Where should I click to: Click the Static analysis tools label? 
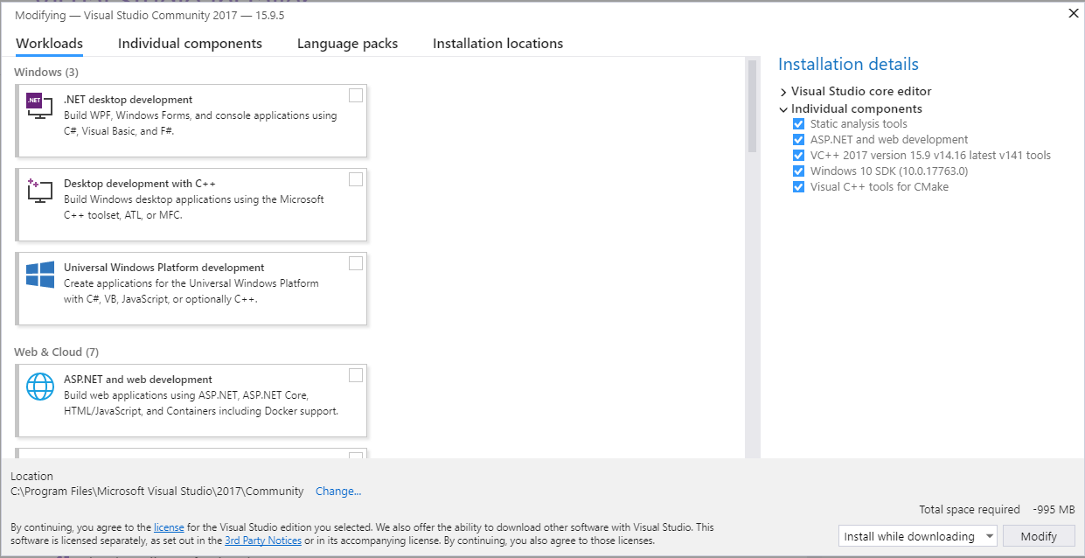tap(859, 124)
